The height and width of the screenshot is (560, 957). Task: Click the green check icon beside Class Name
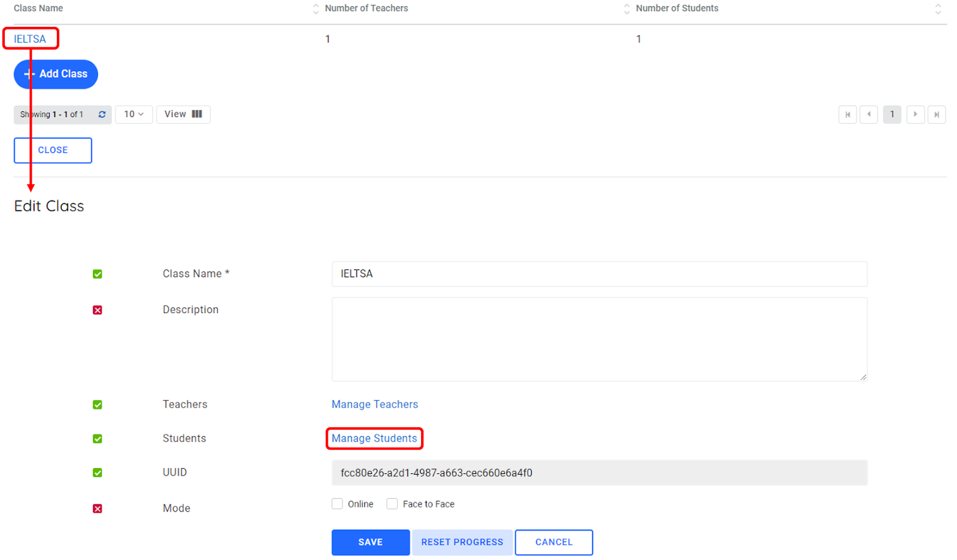click(97, 274)
